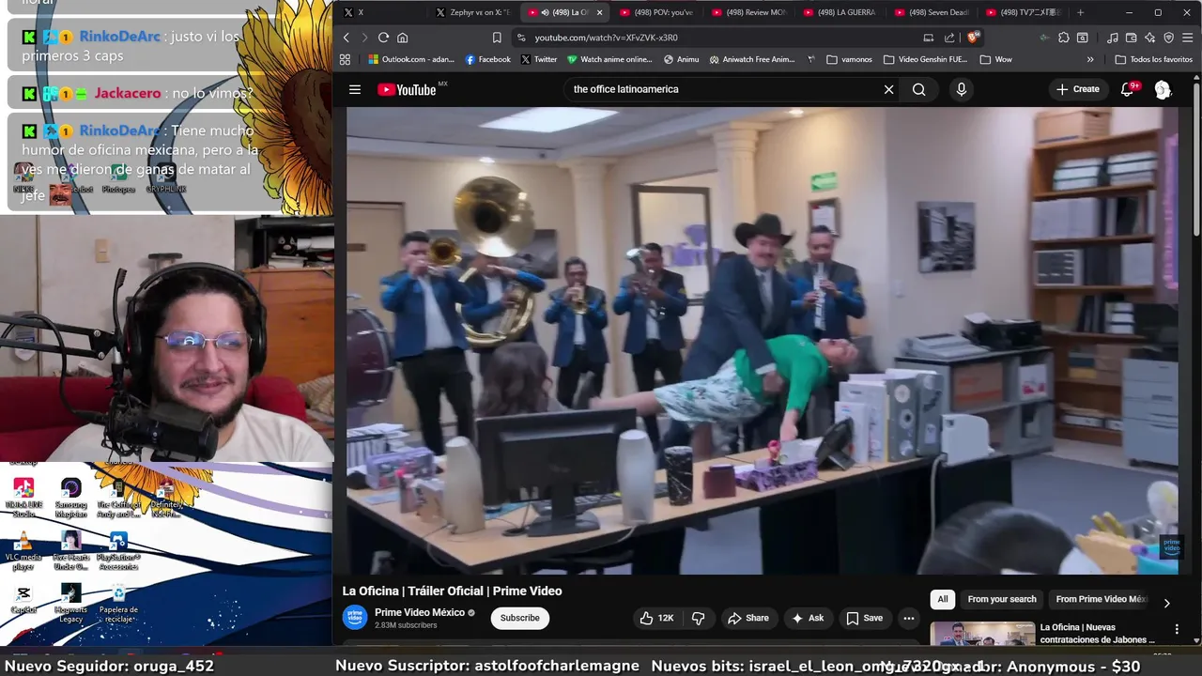The height and width of the screenshot is (676, 1202).
Task: Show more filter chips with the arrow
Action: (1166, 603)
